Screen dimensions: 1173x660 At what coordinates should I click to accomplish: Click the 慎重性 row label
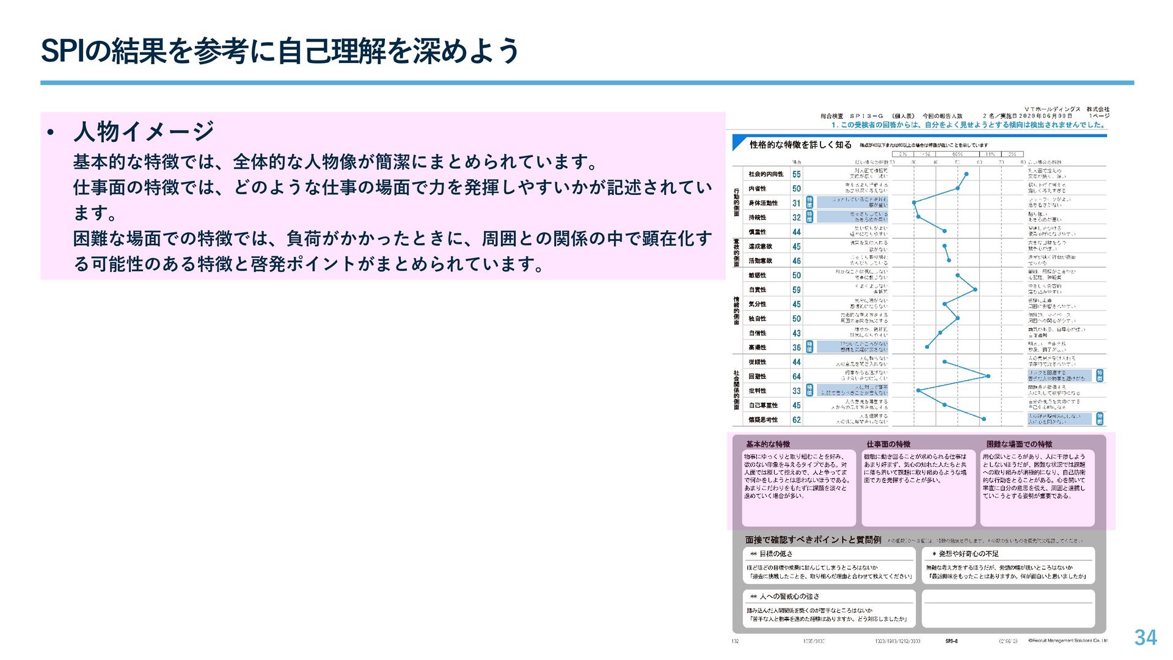(x=757, y=232)
